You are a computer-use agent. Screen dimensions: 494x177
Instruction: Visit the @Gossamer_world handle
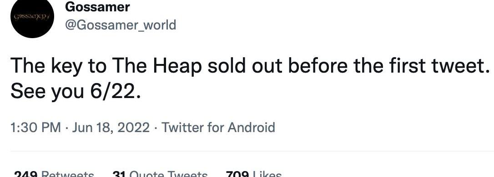point(121,25)
